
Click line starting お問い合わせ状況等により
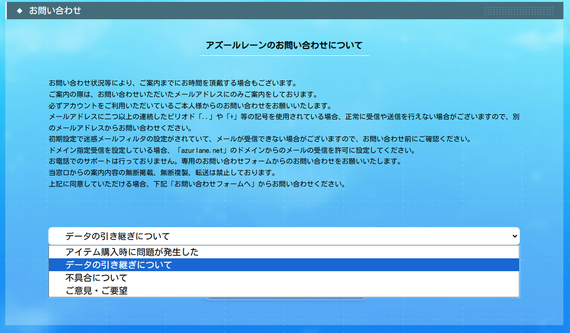(173, 83)
